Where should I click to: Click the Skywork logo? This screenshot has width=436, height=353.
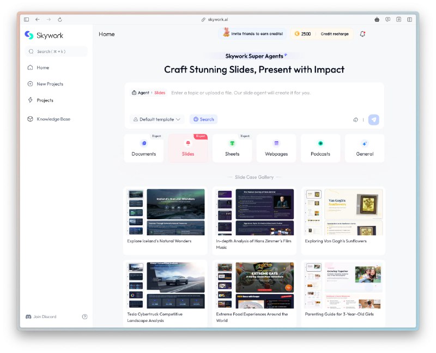point(44,35)
